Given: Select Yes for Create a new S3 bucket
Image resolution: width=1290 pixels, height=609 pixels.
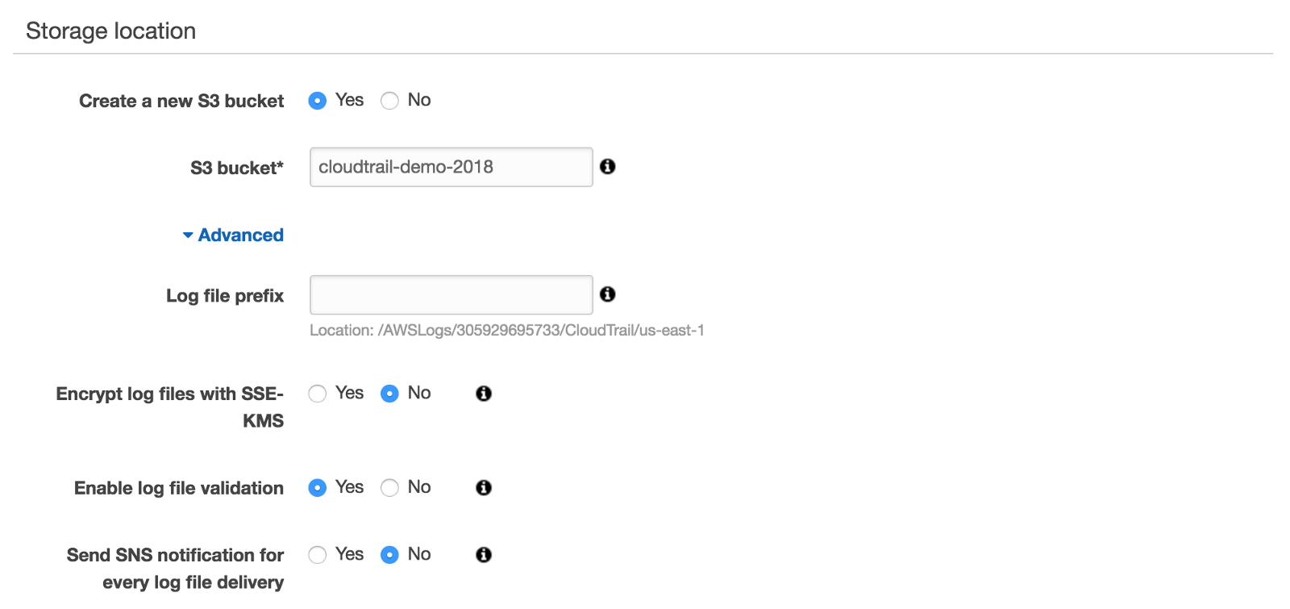Looking at the screenshot, I should coord(318,101).
